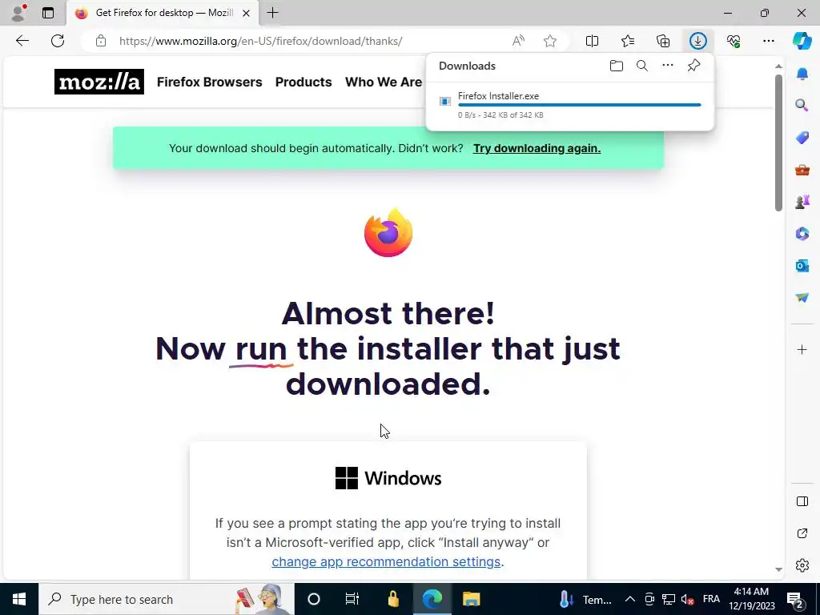
Task: Open sidebar Games chess icon
Action: (x=802, y=201)
